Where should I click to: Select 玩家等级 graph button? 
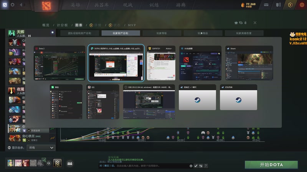(x=162, y=33)
